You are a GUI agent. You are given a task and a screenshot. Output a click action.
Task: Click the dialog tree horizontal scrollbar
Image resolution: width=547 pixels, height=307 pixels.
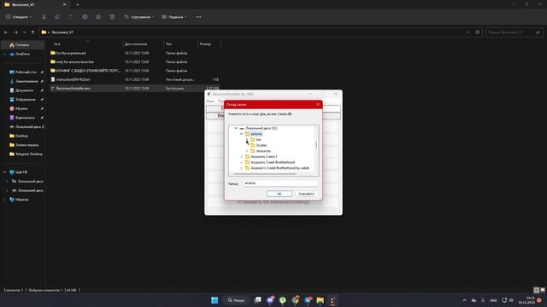click(x=265, y=173)
